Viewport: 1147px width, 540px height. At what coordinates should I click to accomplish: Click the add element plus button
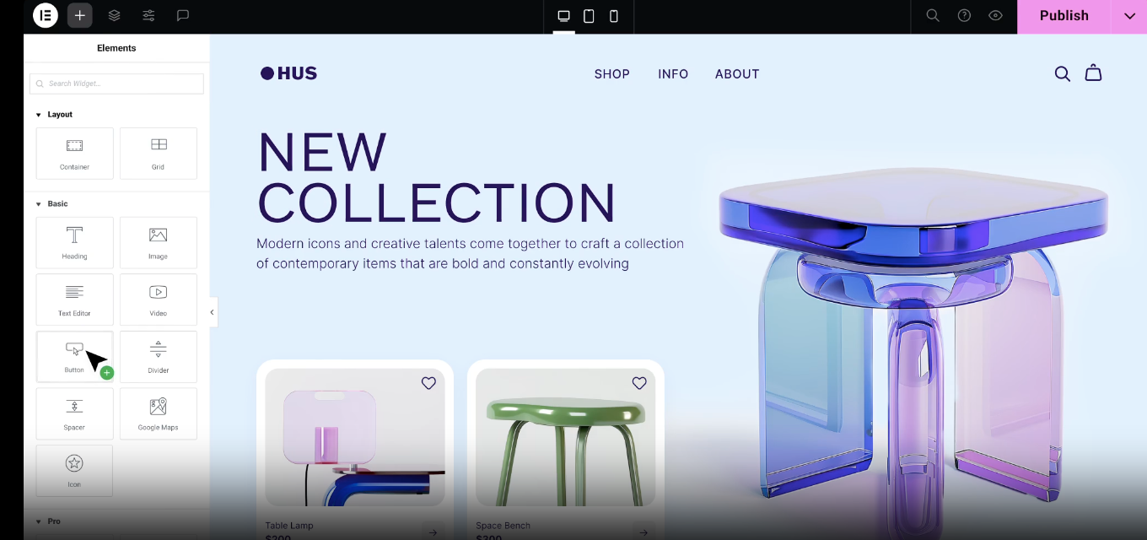click(79, 15)
